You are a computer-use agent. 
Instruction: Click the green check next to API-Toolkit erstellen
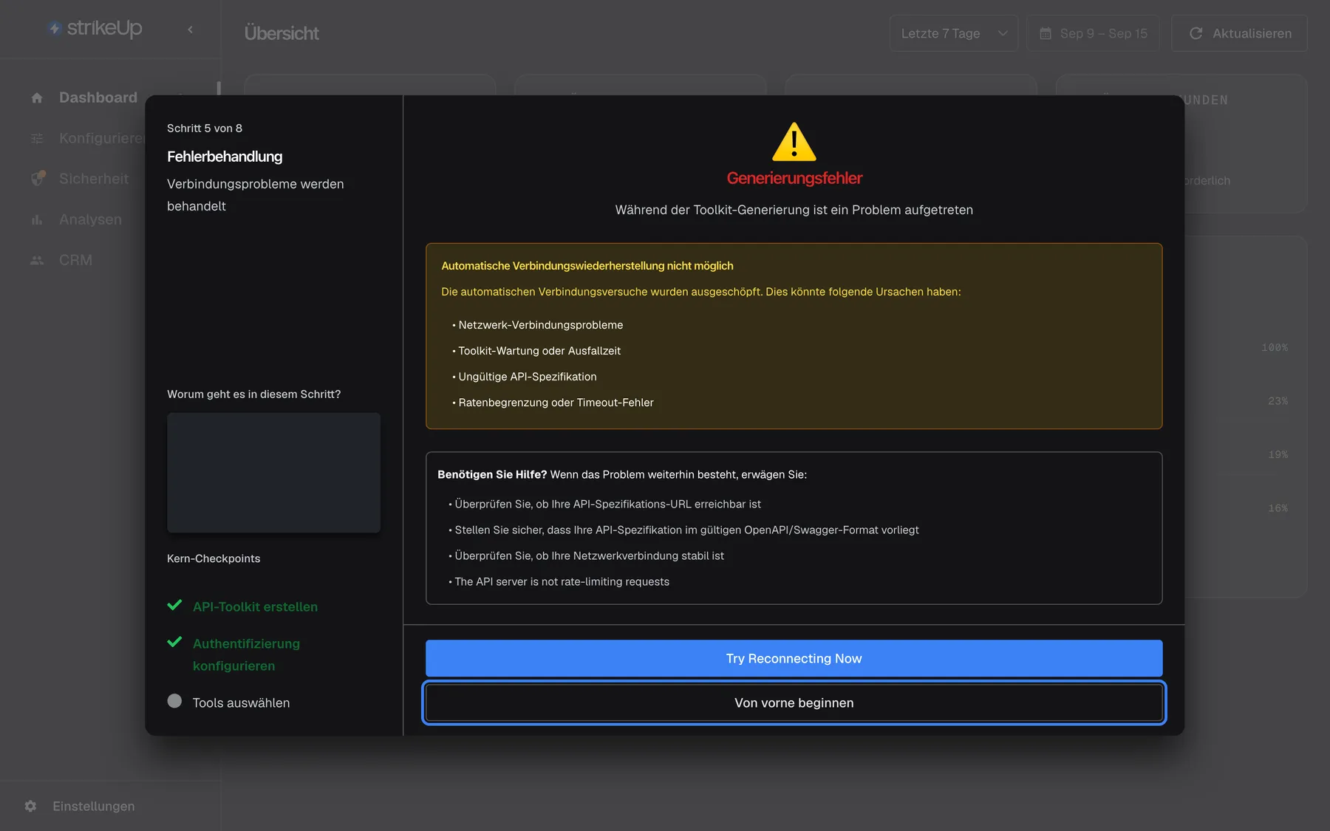click(174, 605)
